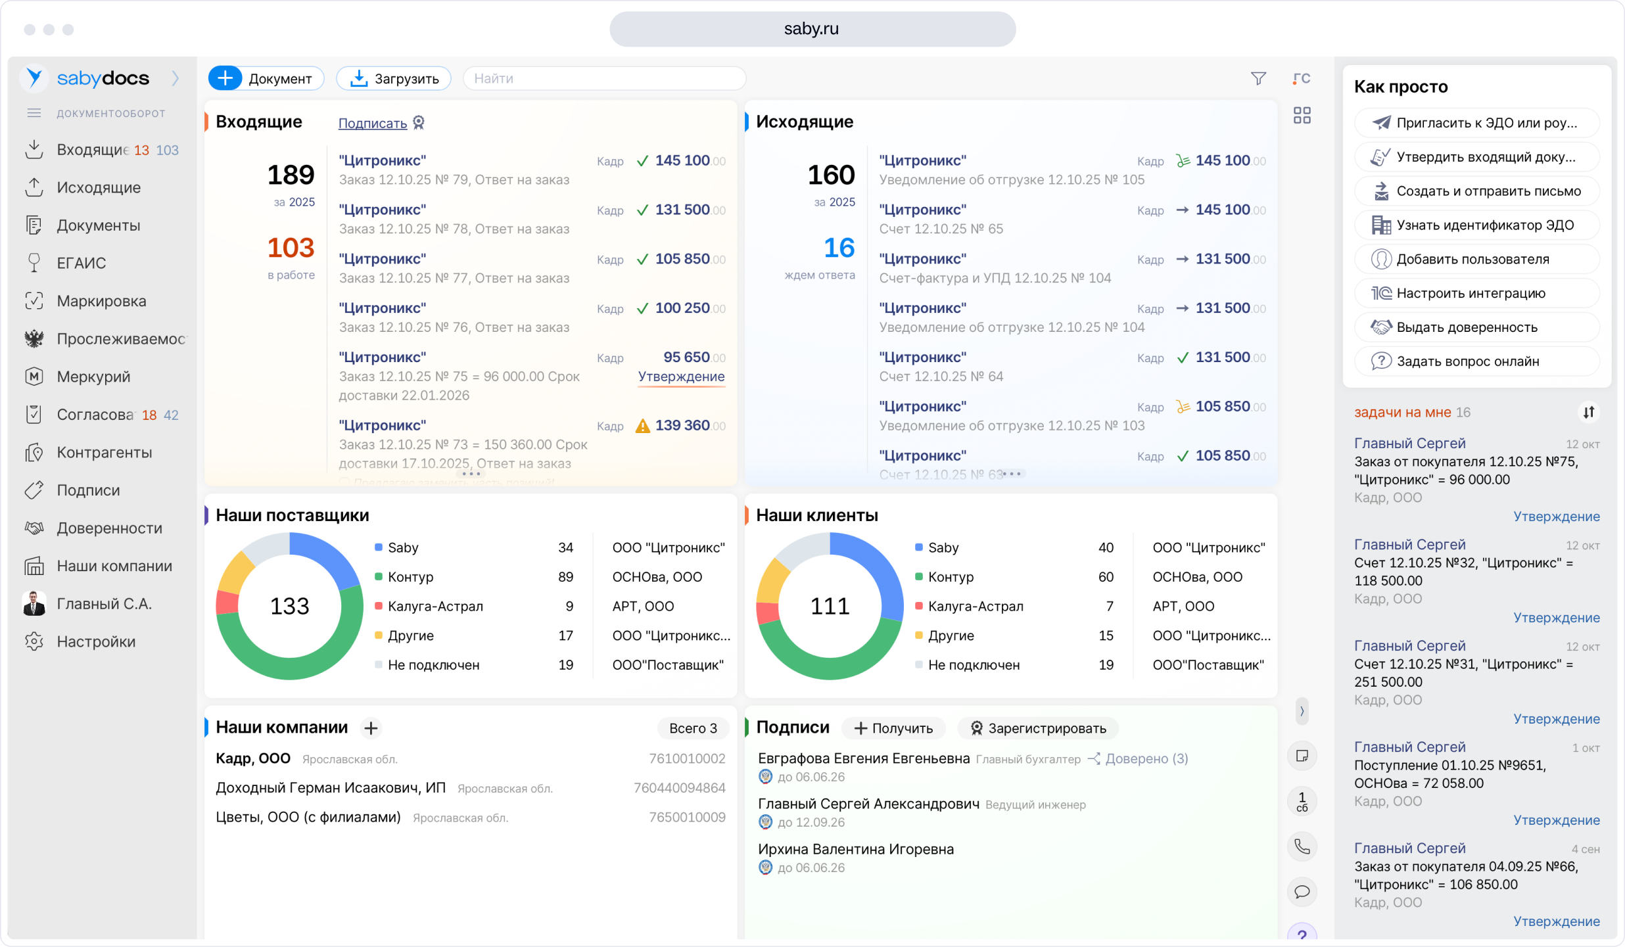Click the sticky note icon in right rail
The height and width of the screenshot is (947, 1625).
(x=1302, y=756)
